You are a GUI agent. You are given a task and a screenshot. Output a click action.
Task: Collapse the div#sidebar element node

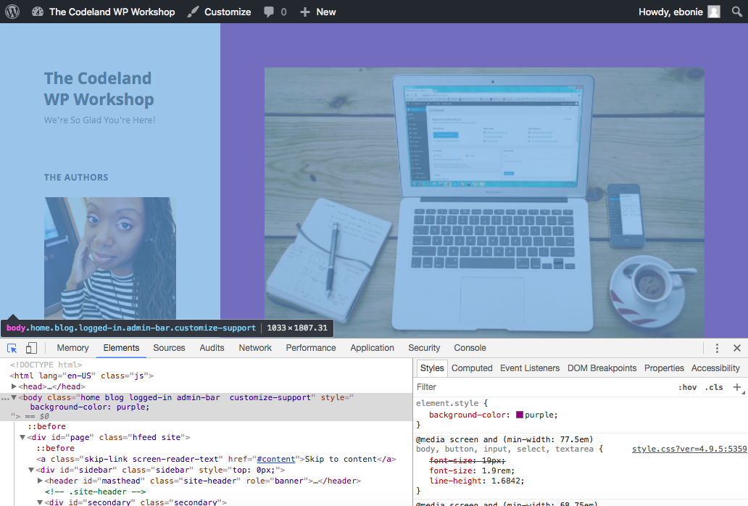[x=31, y=470]
